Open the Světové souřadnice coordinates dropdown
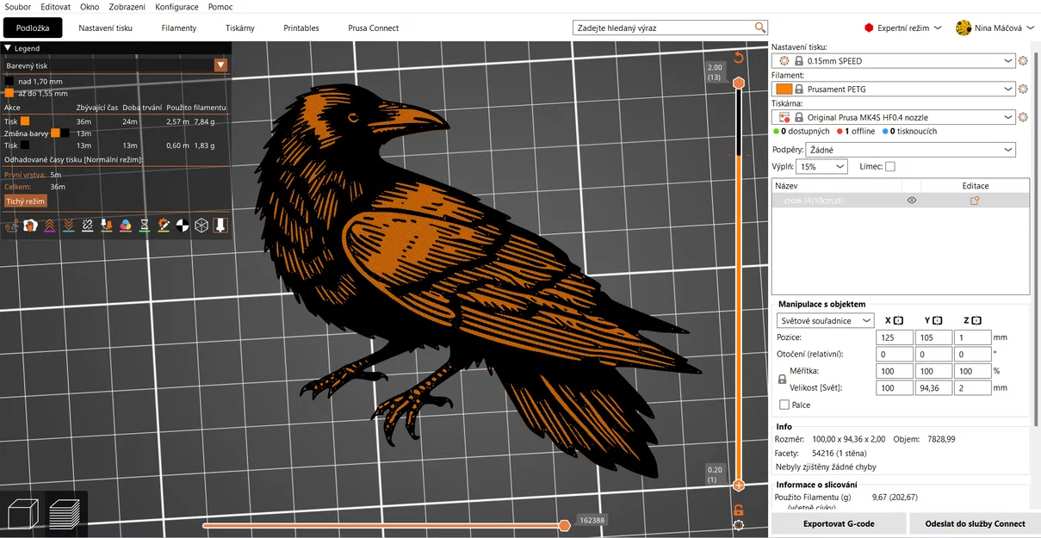 825,320
